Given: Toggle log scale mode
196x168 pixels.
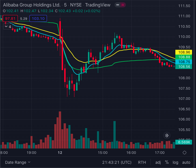Looking at the screenshot, I should [x=175, y=162].
